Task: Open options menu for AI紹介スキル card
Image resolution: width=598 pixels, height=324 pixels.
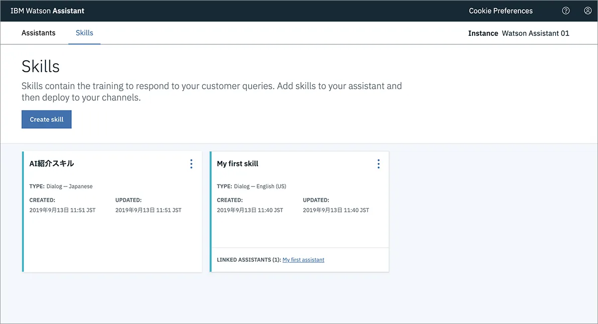Action: (191, 164)
